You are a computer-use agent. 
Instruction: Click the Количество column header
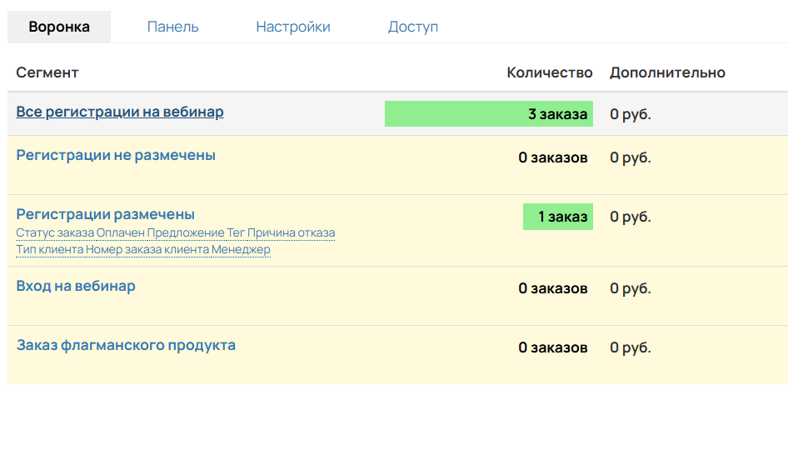pos(549,72)
